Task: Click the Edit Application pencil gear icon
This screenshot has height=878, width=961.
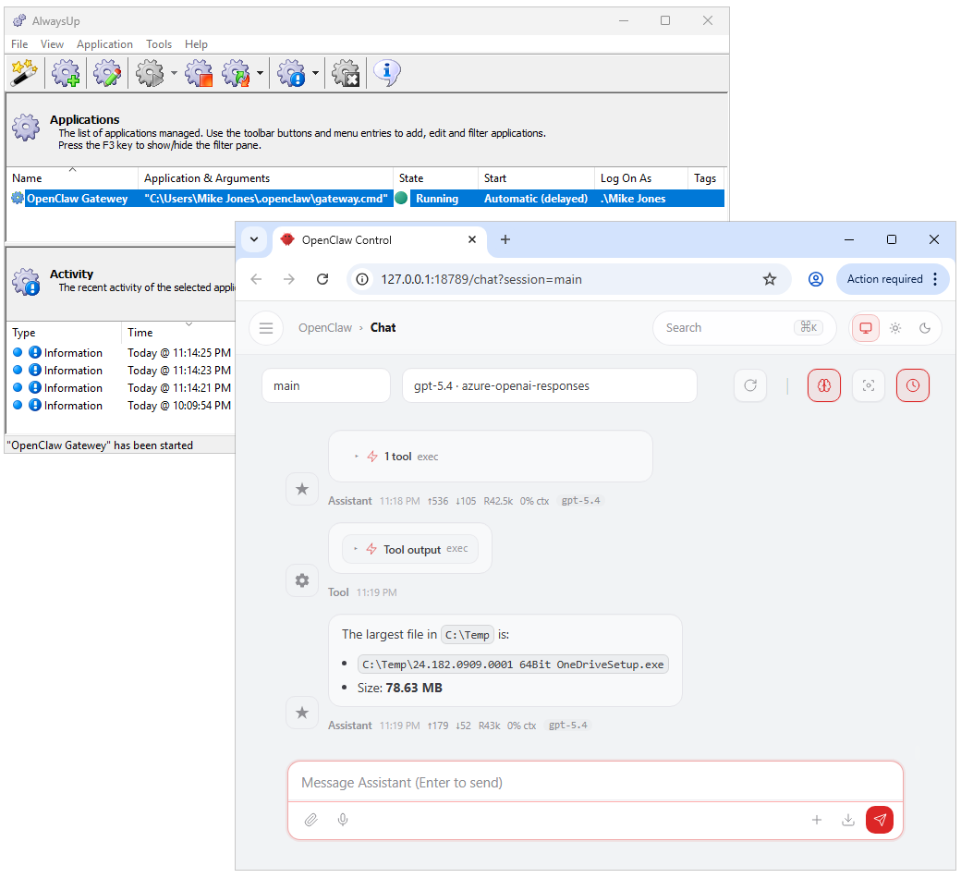Action: coord(108,73)
